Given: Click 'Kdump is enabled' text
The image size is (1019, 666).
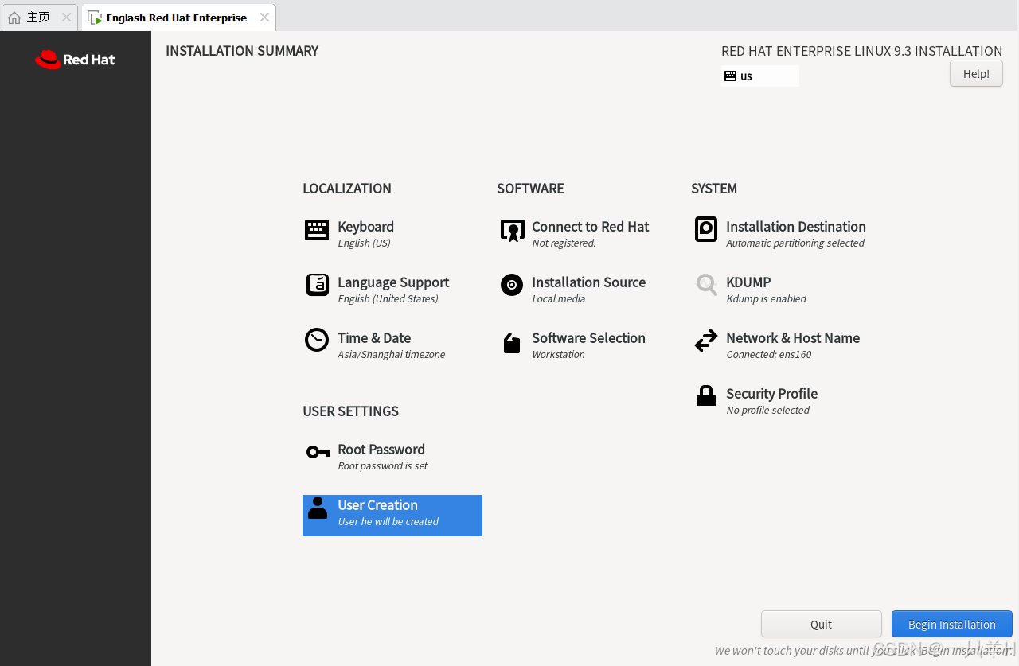Looking at the screenshot, I should (766, 299).
